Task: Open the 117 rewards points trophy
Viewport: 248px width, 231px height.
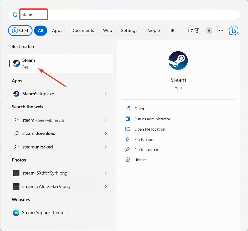Action: tap(193, 31)
